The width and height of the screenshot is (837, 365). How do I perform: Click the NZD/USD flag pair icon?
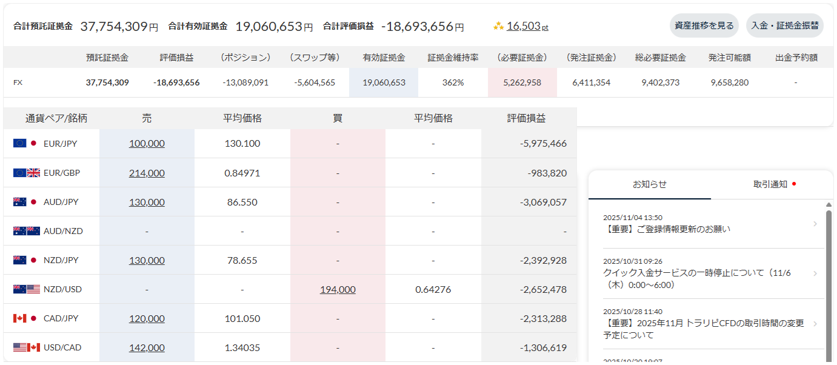click(x=27, y=289)
